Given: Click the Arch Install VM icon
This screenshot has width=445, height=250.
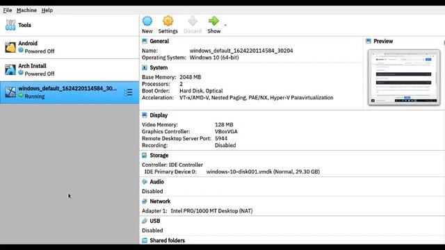Looking at the screenshot, I should click(10, 70).
